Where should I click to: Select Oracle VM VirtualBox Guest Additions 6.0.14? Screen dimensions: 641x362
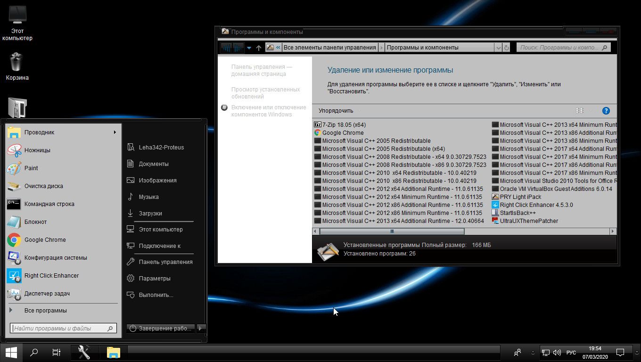[x=552, y=189]
